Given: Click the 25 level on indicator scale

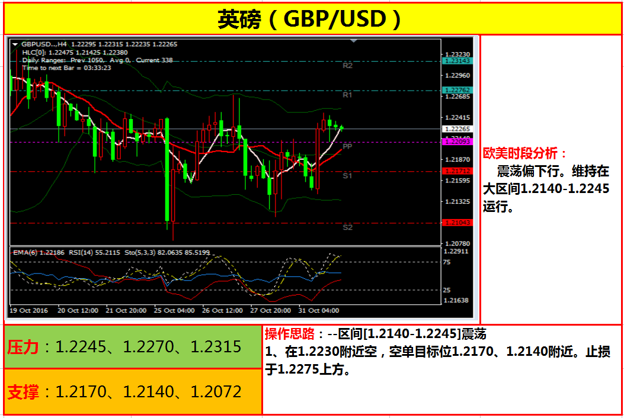Looking at the screenshot, I should [446, 290].
